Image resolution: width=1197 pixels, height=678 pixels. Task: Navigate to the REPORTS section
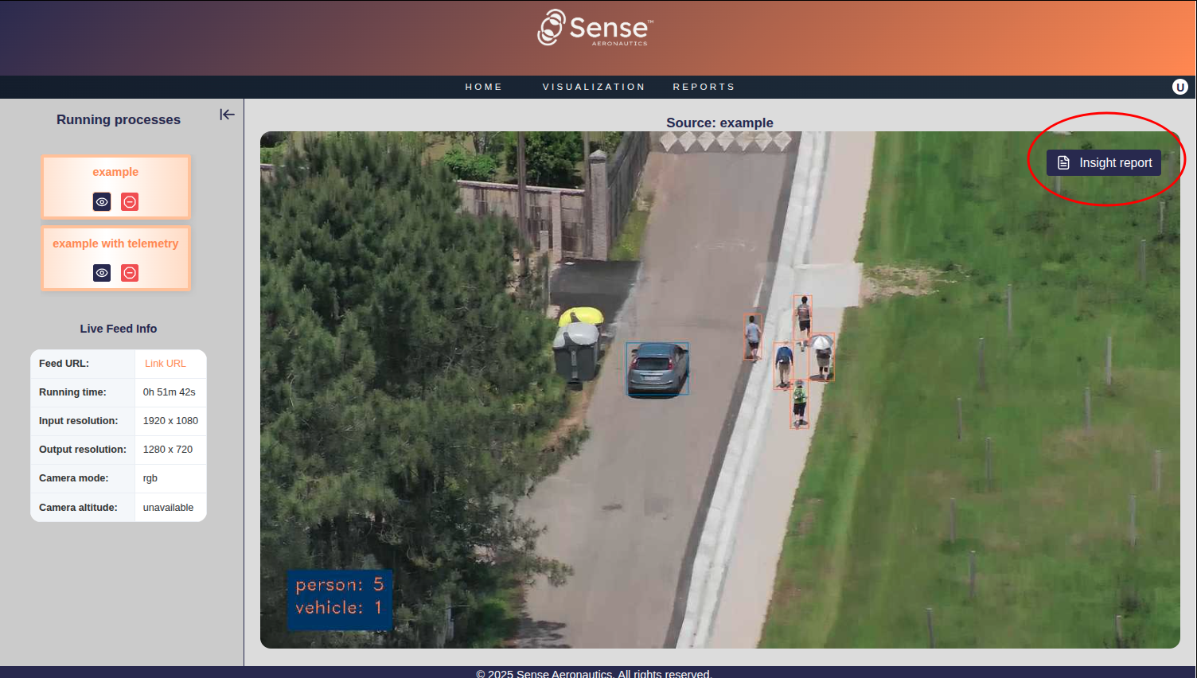tap(704, 87)
